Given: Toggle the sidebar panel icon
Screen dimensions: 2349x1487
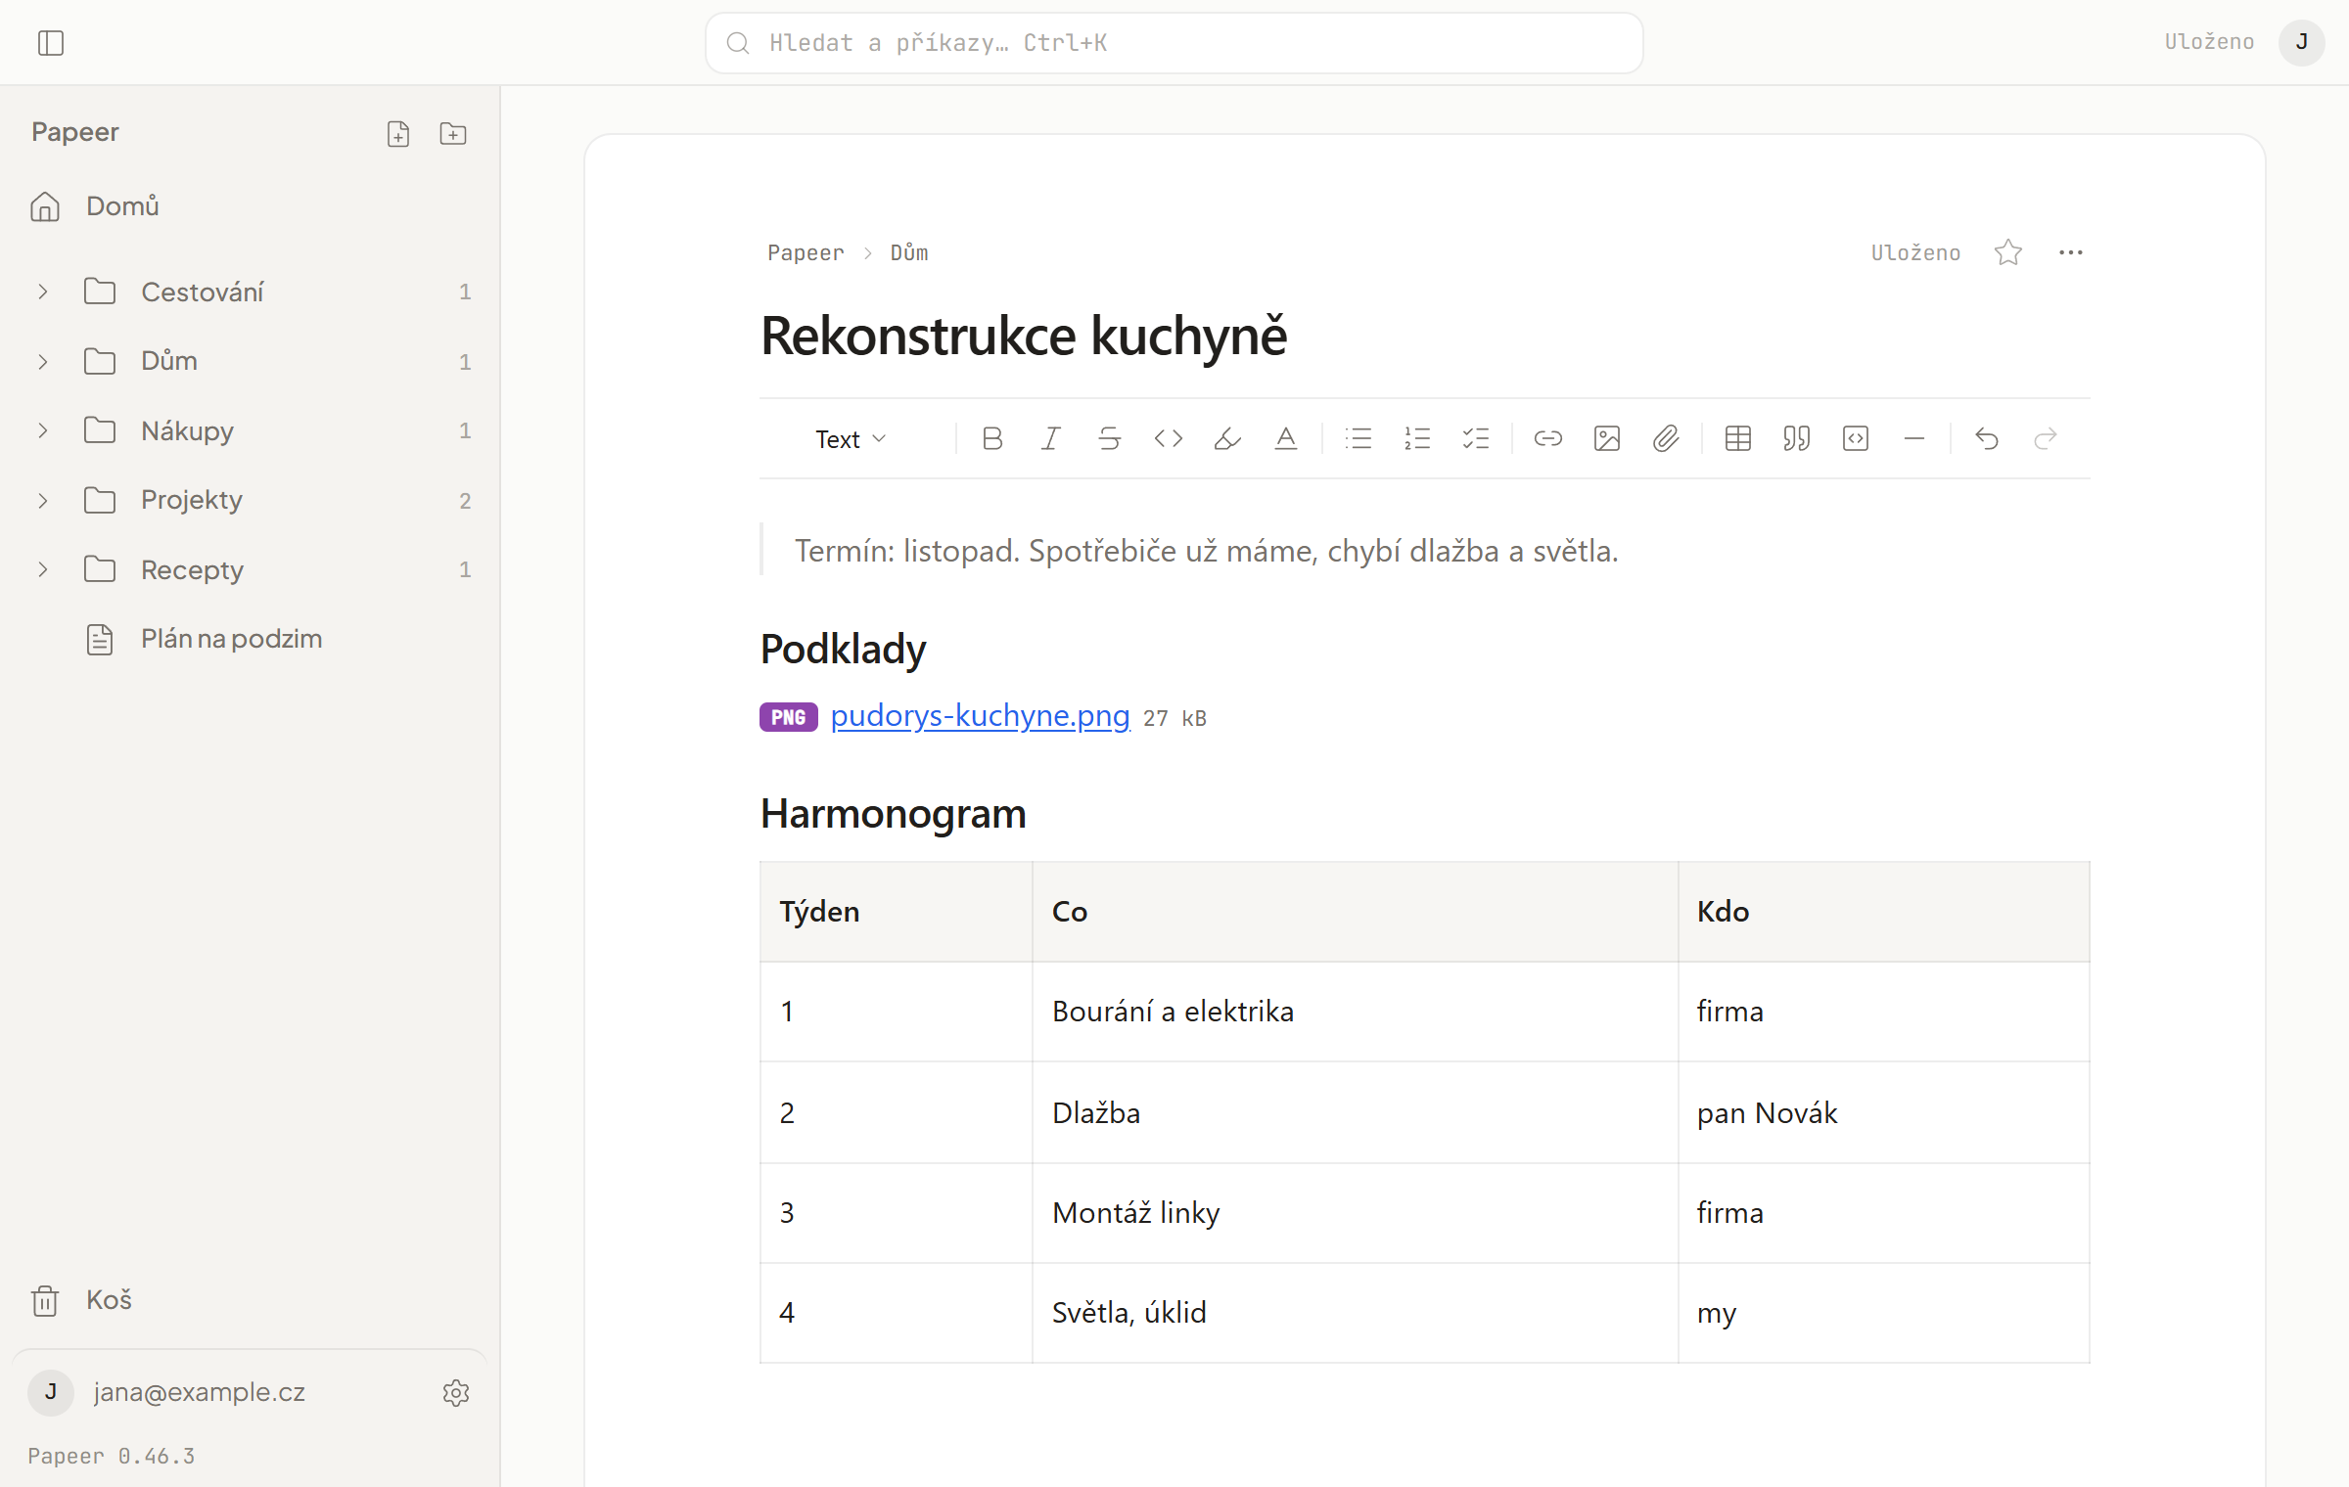Looking at the screenshot, I should (x=51, y=43).
